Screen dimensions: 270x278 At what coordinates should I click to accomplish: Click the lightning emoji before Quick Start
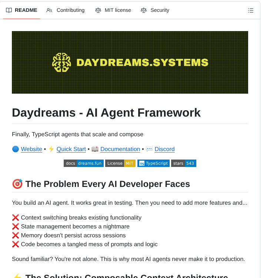(51, 149)
